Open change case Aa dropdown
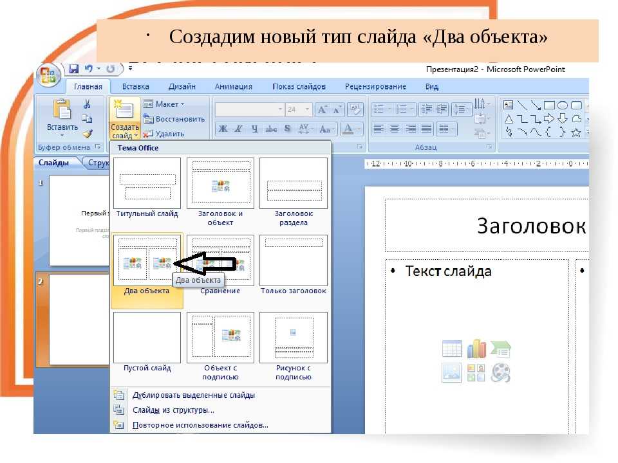618x463 pixels. 327,129
